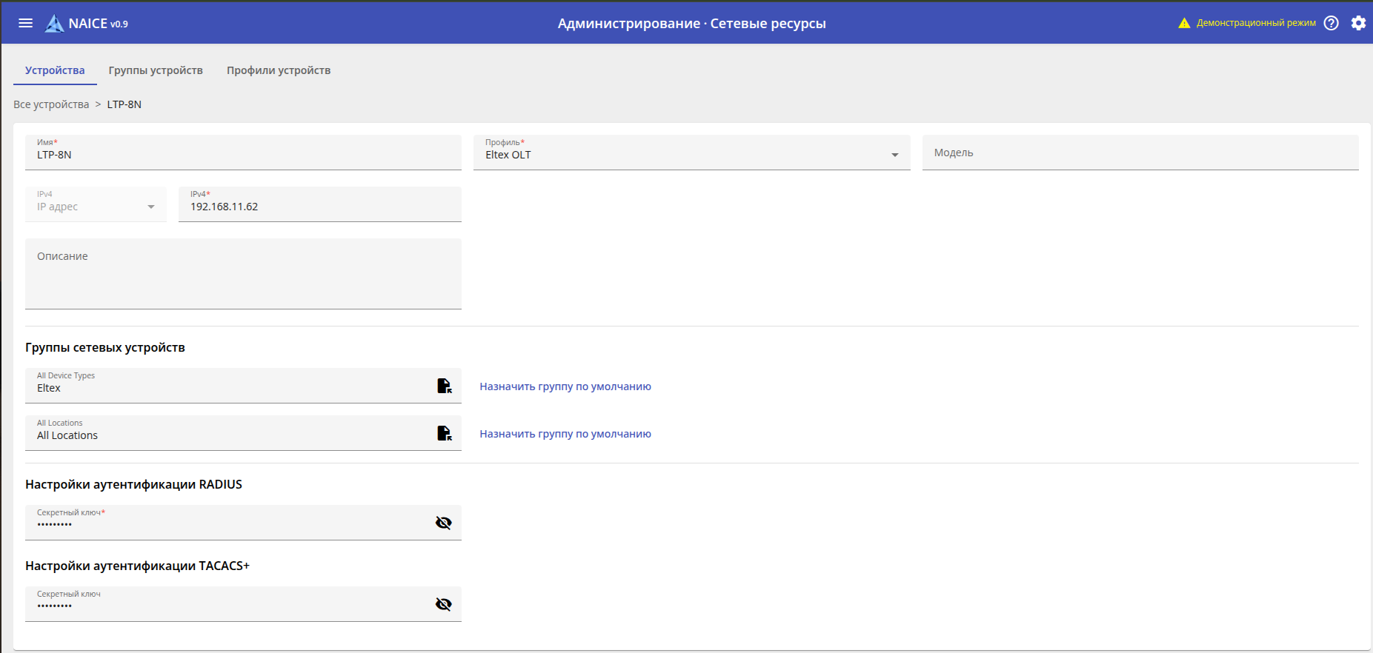Open the help question mark icon
This screenshot has height=653, width=1373.
coord(1332,23)
